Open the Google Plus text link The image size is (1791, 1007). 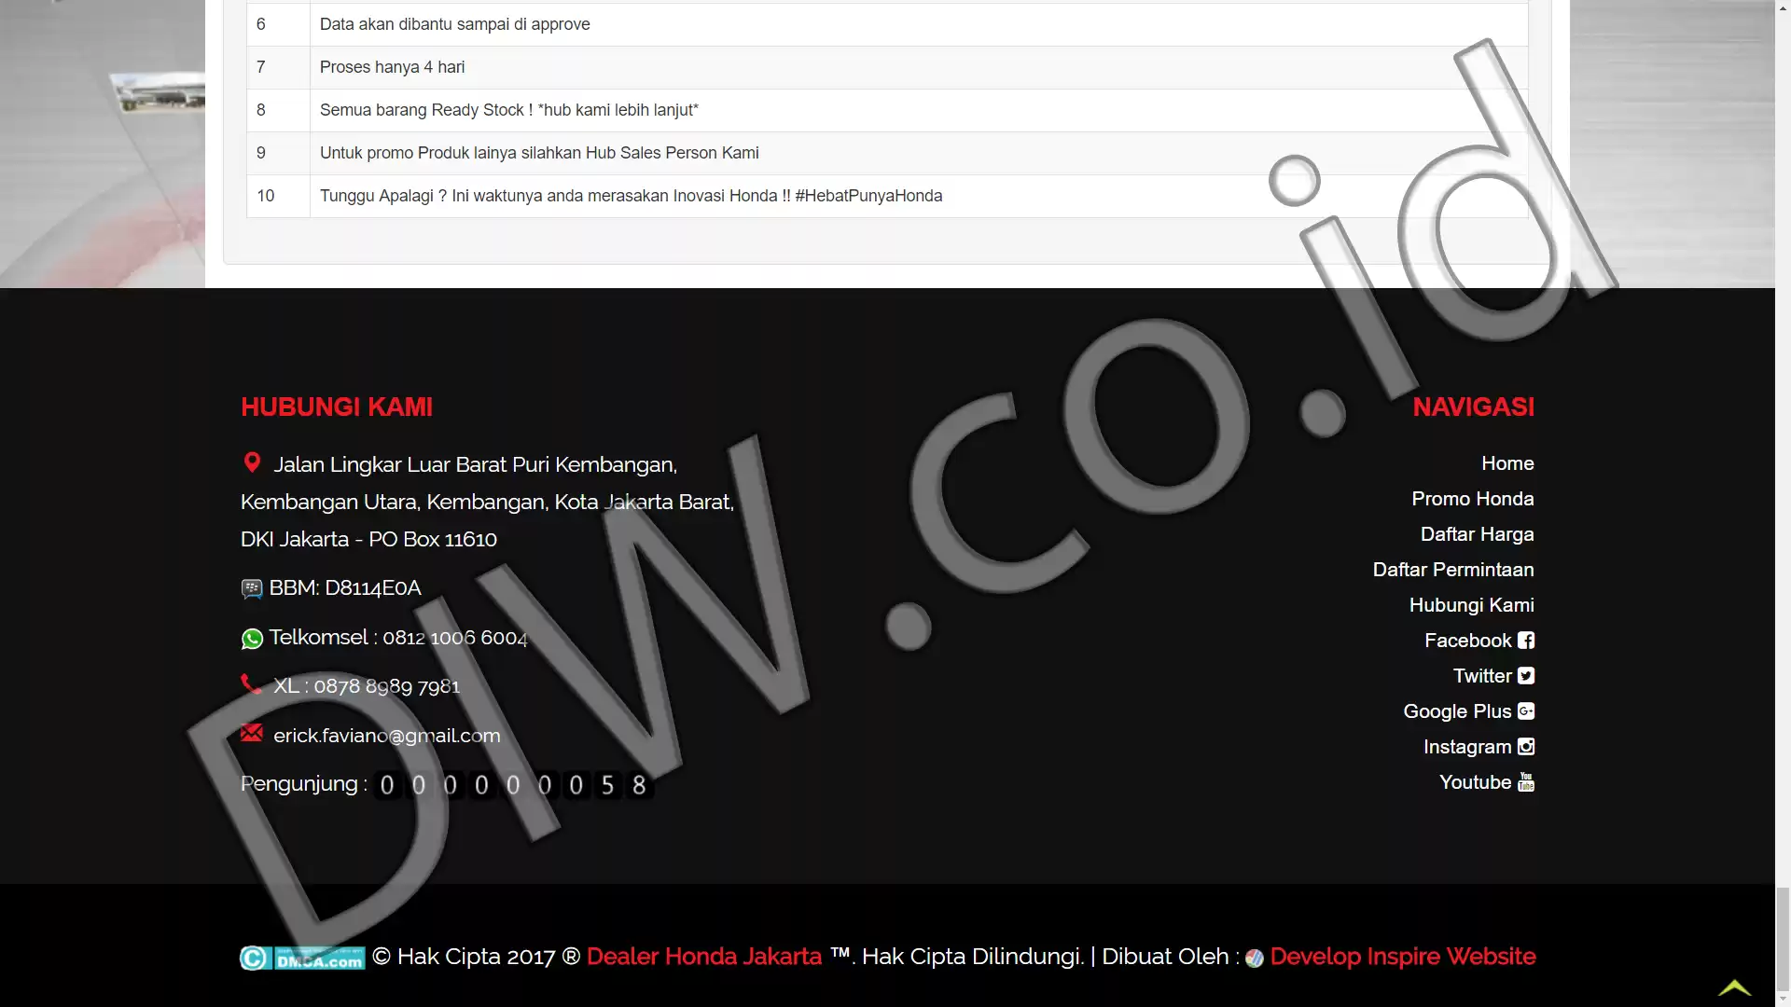click(1457, 711)
